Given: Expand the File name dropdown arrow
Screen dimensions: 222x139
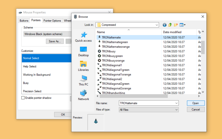Looking at the screenshot, I should [x=176, y=103].
